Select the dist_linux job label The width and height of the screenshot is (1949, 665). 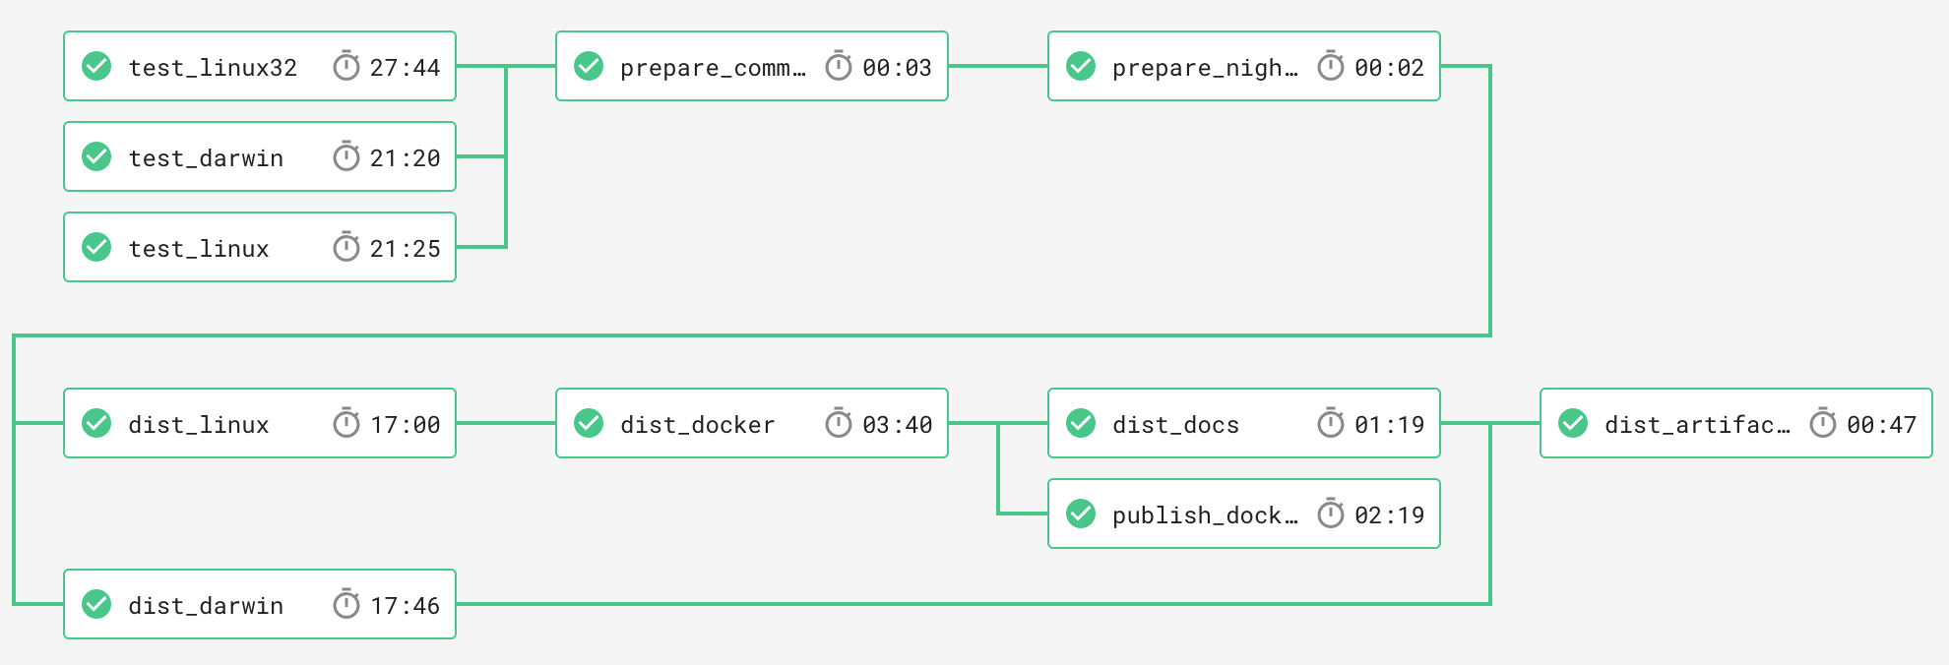[x=199, y=424]
